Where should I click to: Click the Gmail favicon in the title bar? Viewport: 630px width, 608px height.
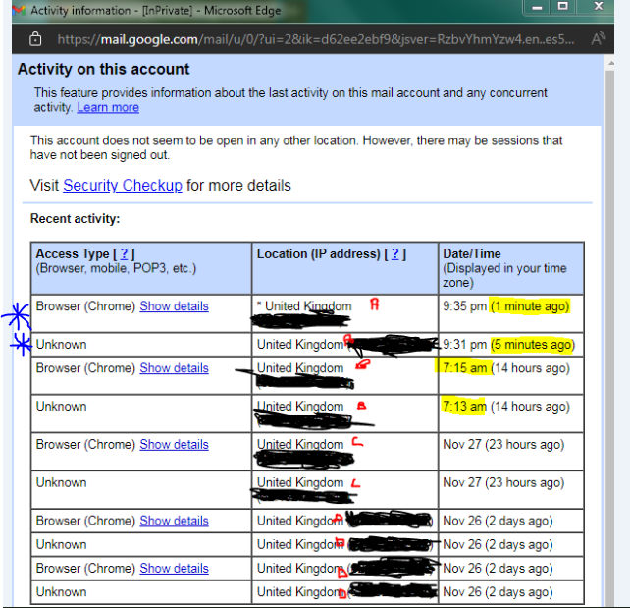19,11
